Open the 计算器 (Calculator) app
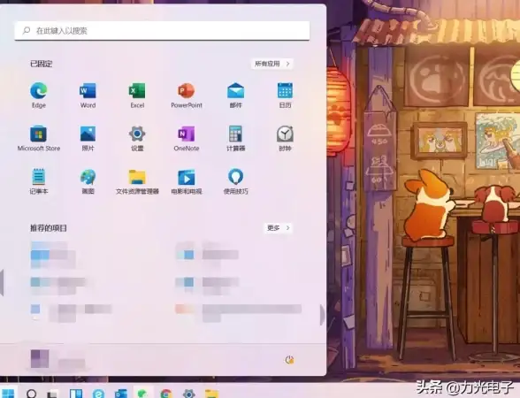Viewport: 520px width, 398px height. (x=236, y=138)
